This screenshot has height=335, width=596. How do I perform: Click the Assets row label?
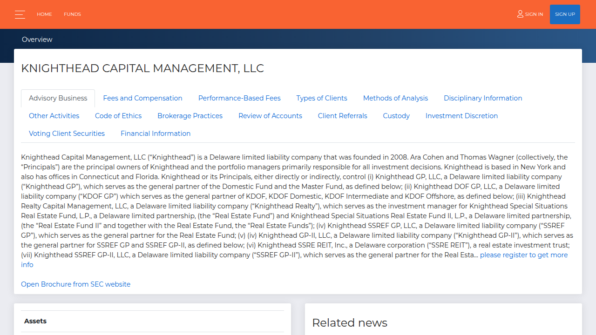pyautogui.click(x=35, y=321)
